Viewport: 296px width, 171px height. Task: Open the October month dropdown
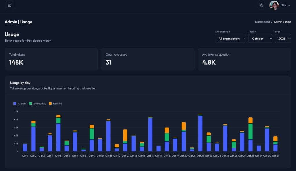click(260, 39)
